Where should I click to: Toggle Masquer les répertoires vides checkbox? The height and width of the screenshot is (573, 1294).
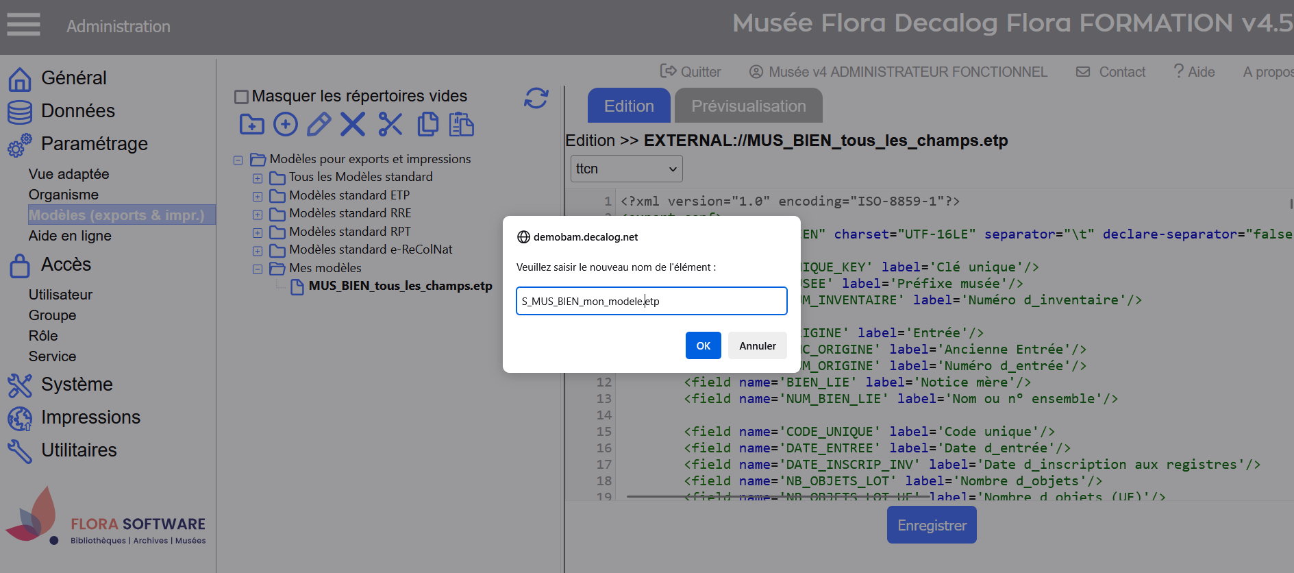click(241, 97)
